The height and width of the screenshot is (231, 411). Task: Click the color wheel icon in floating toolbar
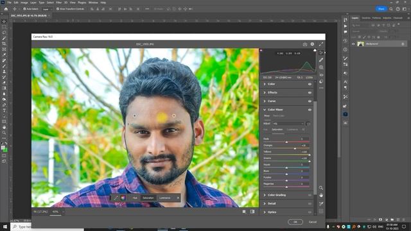(x=123, y=198)
